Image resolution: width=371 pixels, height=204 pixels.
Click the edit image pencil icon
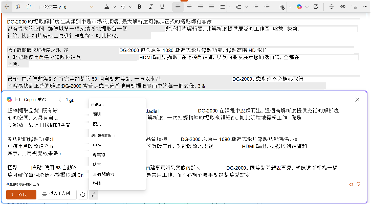(x=316, y=7)
